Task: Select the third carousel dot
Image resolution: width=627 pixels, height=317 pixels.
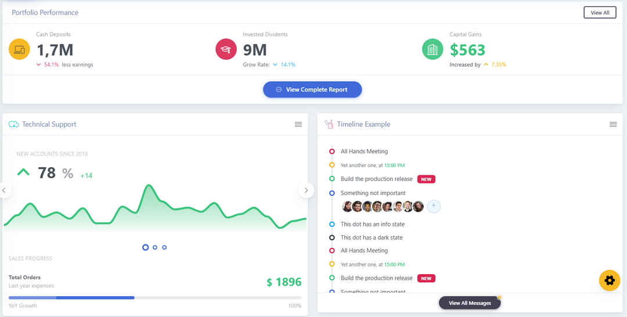Action: click(164, 247)
